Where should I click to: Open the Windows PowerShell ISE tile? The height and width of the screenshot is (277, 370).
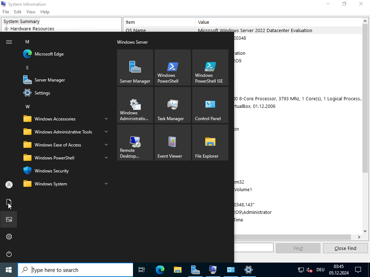210,67
